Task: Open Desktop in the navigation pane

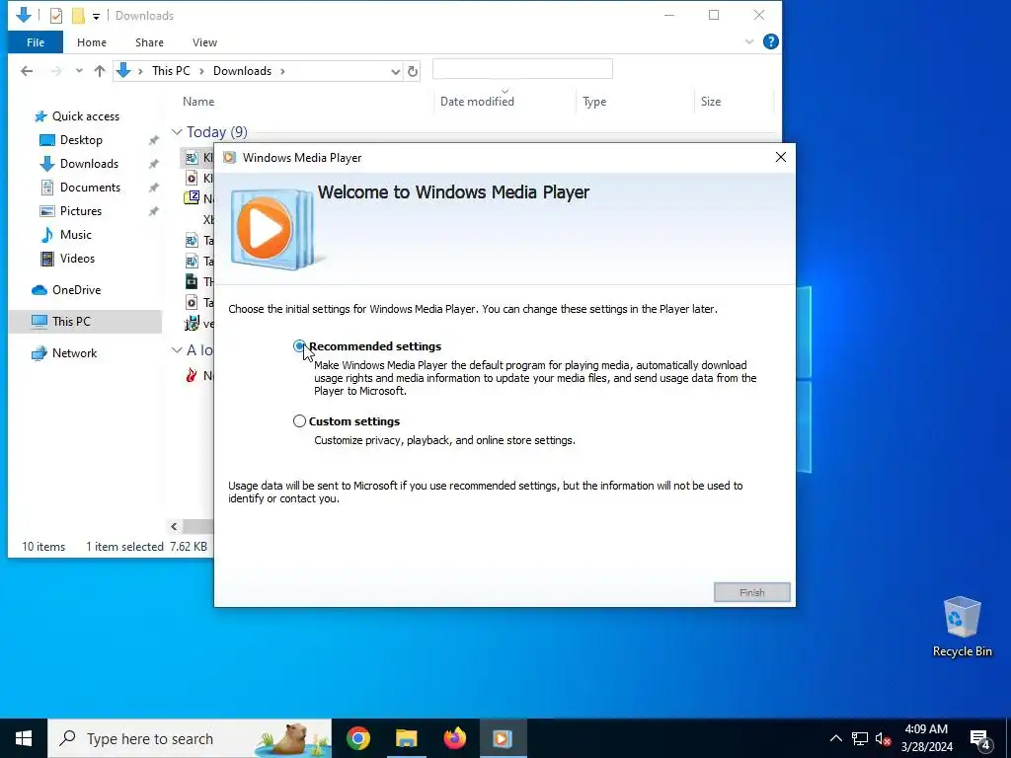Action: click(x=81, y=140)
